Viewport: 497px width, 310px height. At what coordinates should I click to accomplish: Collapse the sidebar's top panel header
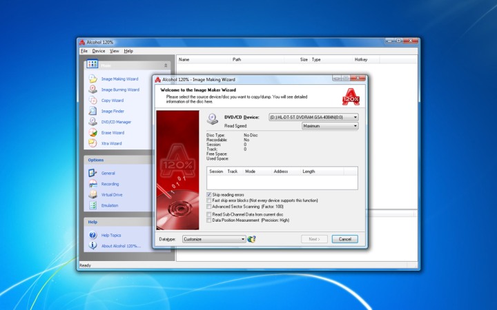coord(165,65)
